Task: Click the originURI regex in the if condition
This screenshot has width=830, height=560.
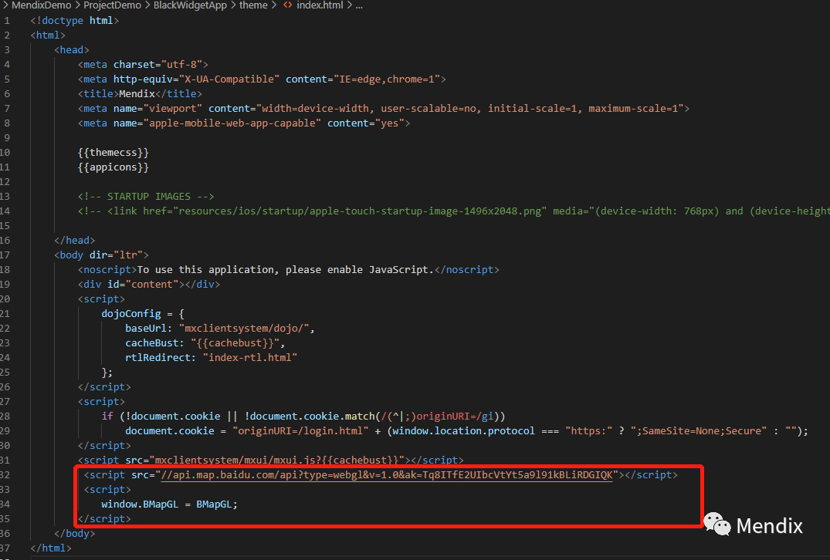Action: 437,417
